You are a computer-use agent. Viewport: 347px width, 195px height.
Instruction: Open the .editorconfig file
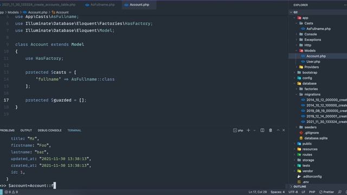[x=312, y=177]
